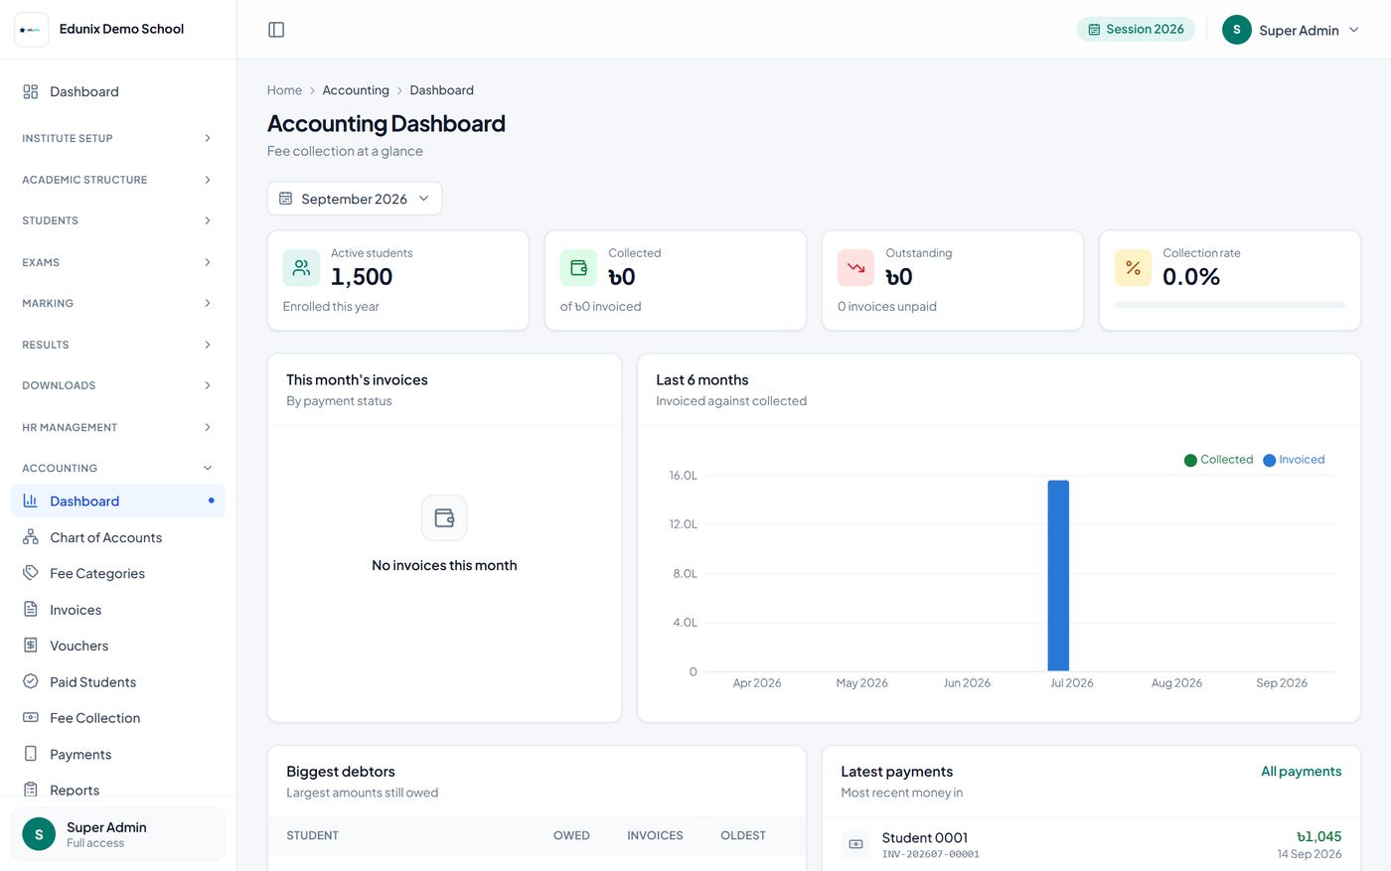The image size is (1391, 871).
Task: Click the Edunix Demo School logo
Action: click(x=31, y=30)
